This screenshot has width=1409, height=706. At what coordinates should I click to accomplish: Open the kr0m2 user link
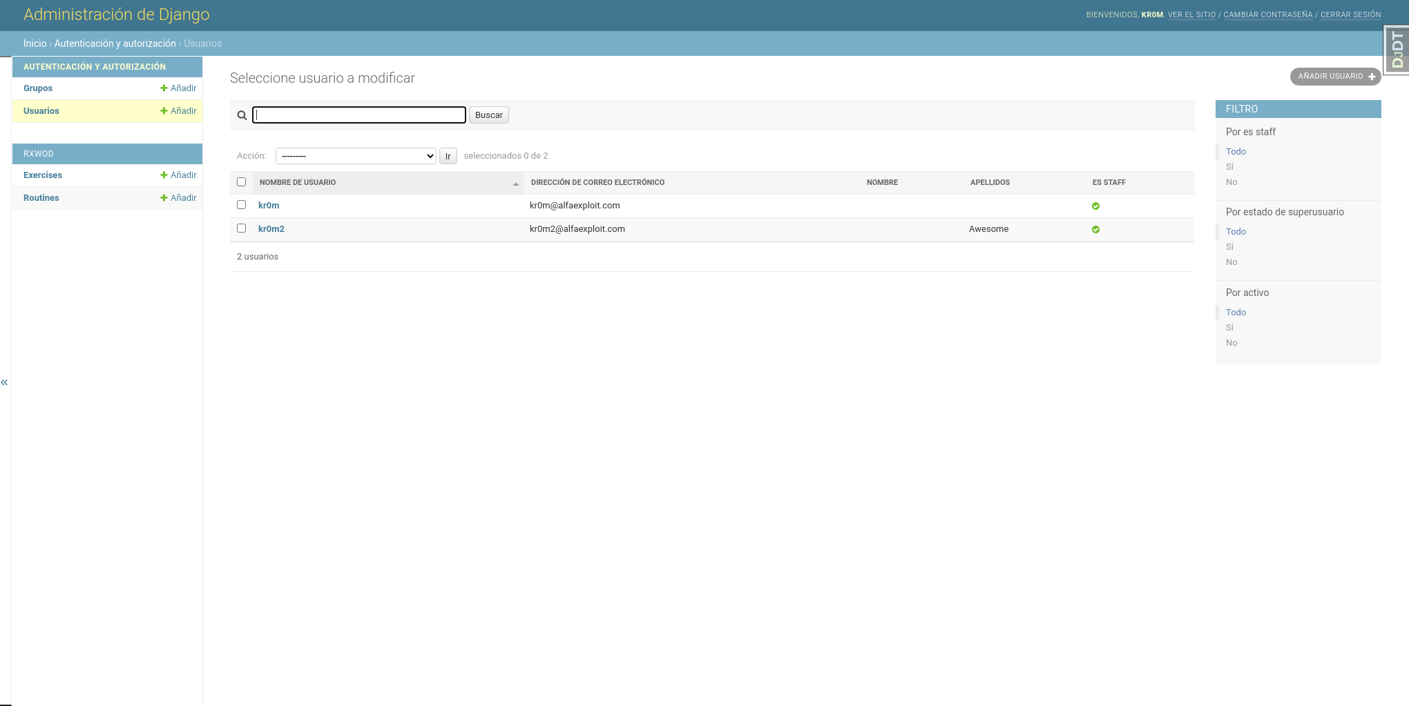click(x=271, y=229)
